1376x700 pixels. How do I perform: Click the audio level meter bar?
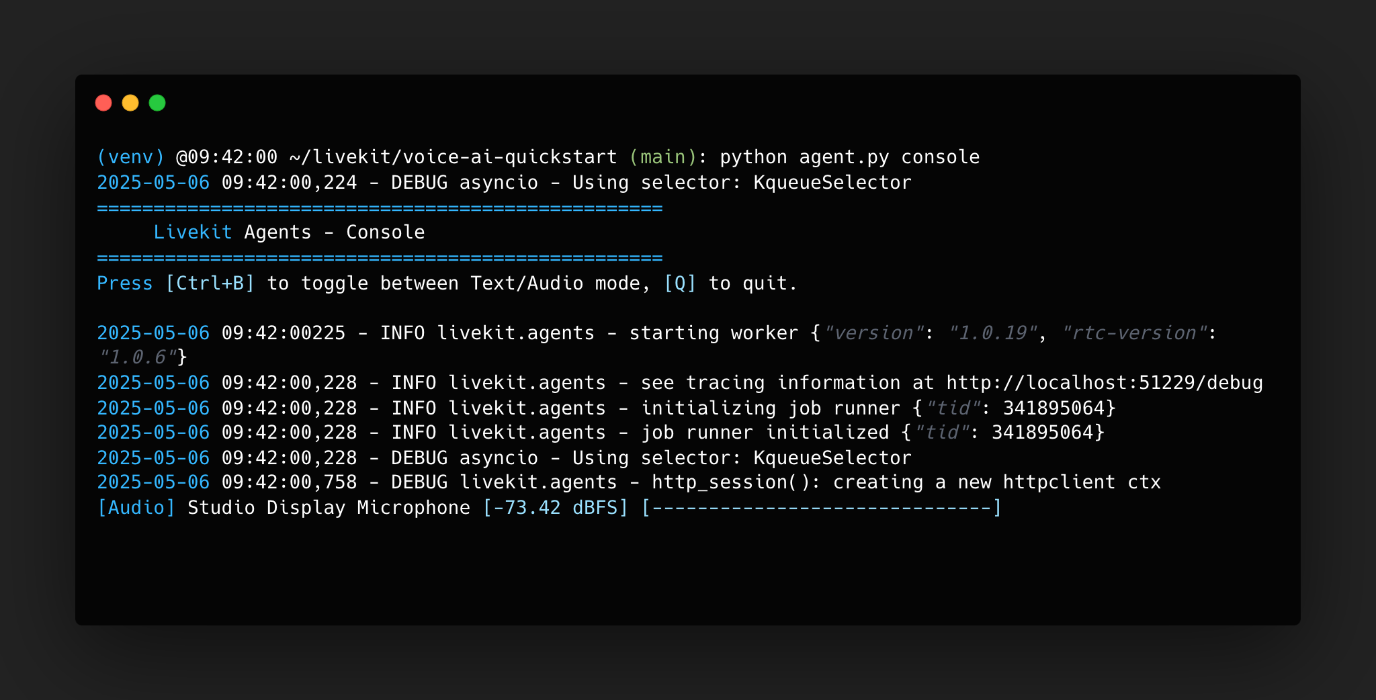pos(821,508)
